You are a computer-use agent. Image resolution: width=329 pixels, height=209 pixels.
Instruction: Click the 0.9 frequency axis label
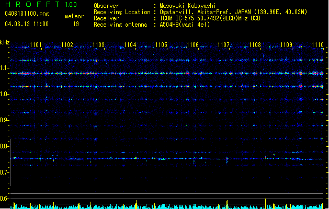pyautogui.click(x=4, y=120)
